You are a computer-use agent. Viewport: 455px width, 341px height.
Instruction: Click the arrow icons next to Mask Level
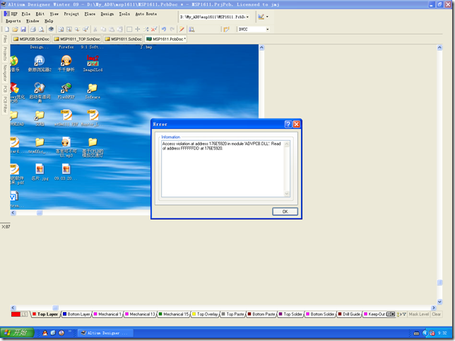pyautogui.click(x=402, y=314)
